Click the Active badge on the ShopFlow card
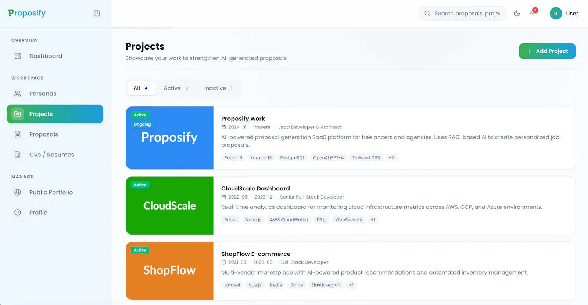Image resolution: width=588 pixels, height=305 pixels. pyautogui.click(x=140, y=250)
